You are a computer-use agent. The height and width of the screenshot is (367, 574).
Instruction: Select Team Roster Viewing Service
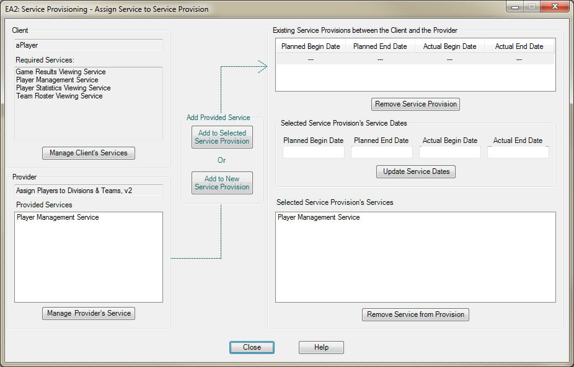coord(60,96)
